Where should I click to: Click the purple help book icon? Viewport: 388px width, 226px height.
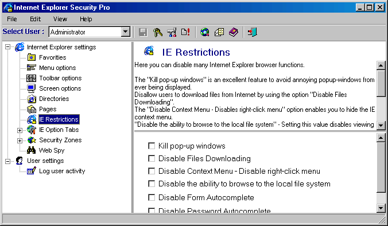pos(234,32)
